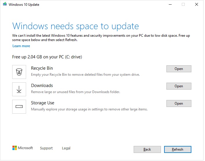Click the Windows 10 Update title bar icon
Screen dimensions: 205x161
[5, 4]
